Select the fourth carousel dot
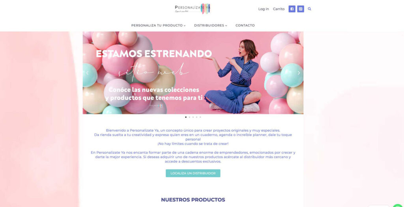The height and width of the screenshot is (207, 404). pos(196,117)
